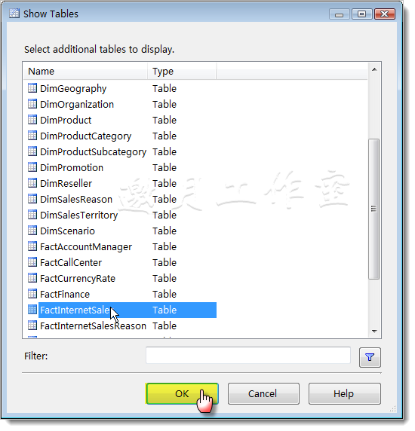
Task: Click the table icon beside FactInternetSalesReason
Action: (x=32, y=326)
